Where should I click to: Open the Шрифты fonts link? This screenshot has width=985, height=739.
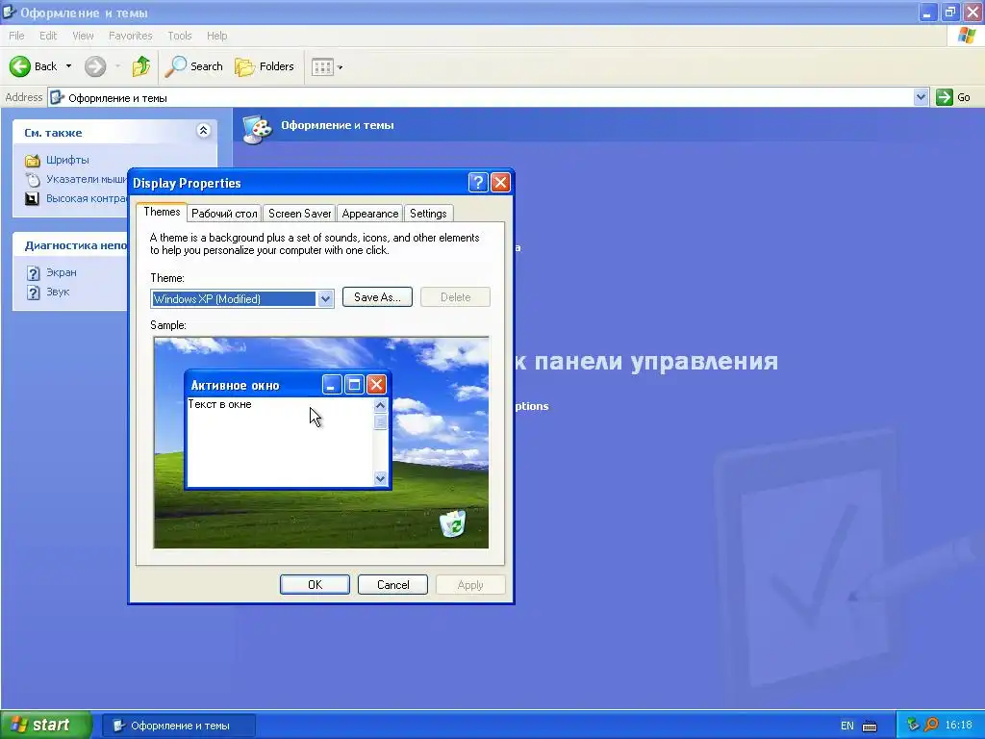pos(67,160)
